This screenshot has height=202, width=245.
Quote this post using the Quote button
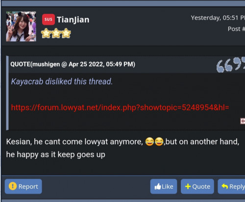[x=197, y=186]
